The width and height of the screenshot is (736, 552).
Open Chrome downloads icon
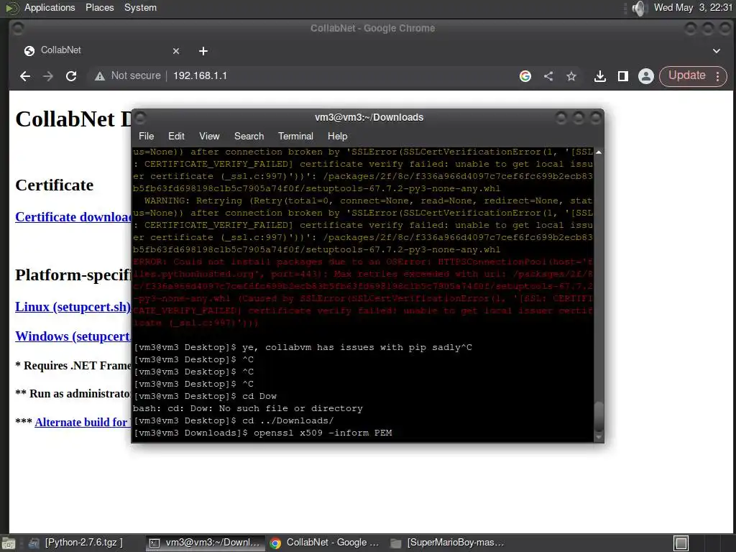pos(600,76)
